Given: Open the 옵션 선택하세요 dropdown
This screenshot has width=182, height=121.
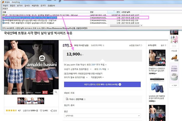Looking at the screenshot, I should point(102,116).
